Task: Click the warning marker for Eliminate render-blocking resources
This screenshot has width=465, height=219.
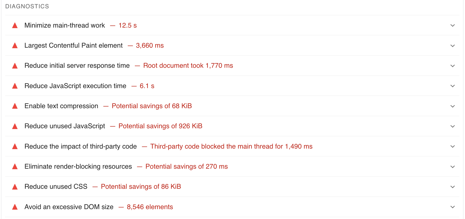Action: pos(15,167)
